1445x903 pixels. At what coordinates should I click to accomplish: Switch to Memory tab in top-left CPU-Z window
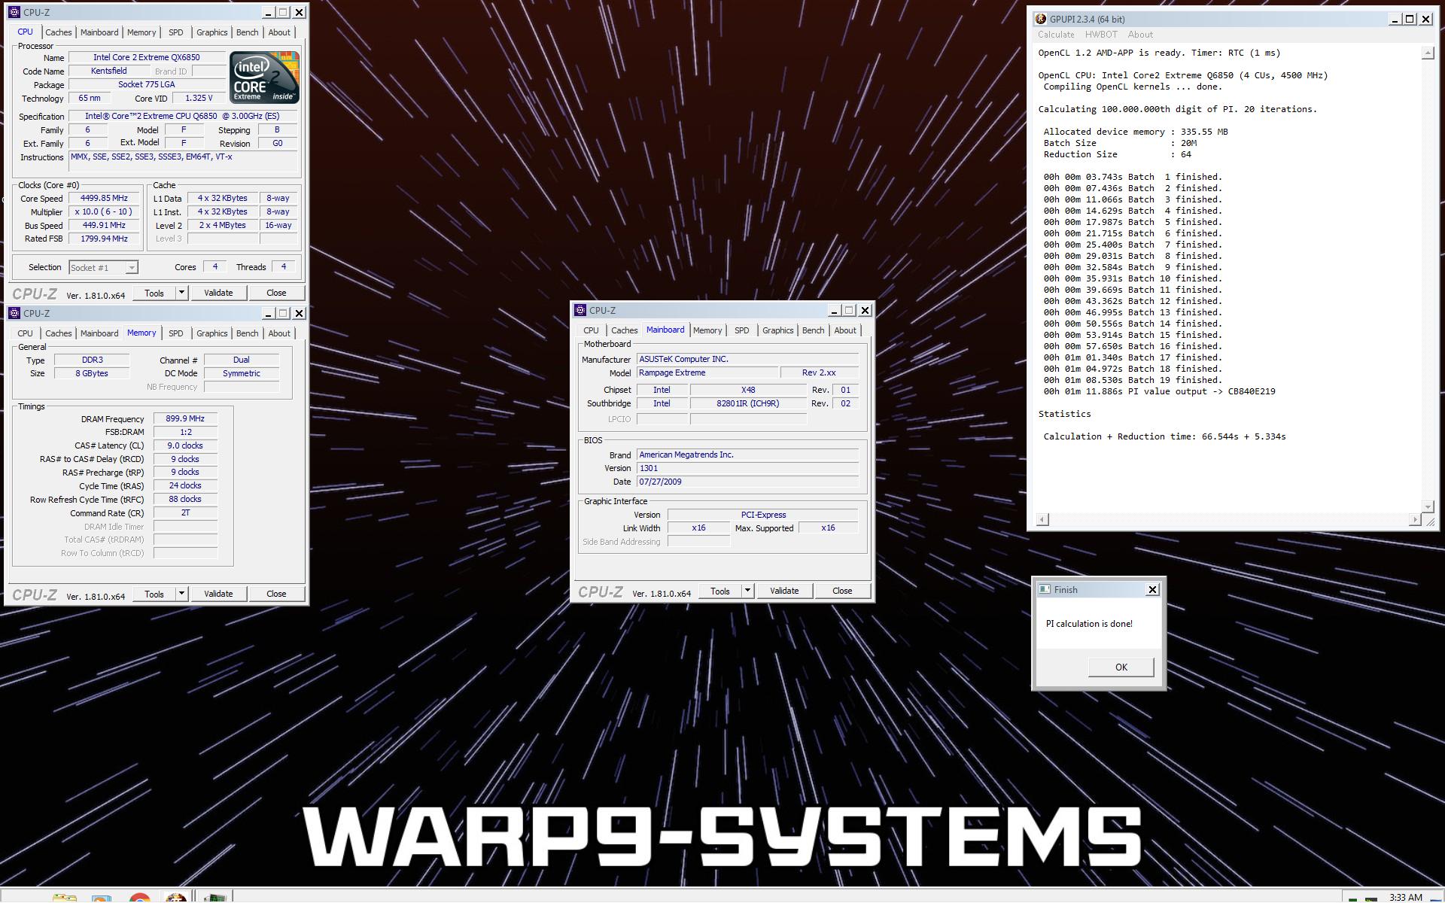141,32
